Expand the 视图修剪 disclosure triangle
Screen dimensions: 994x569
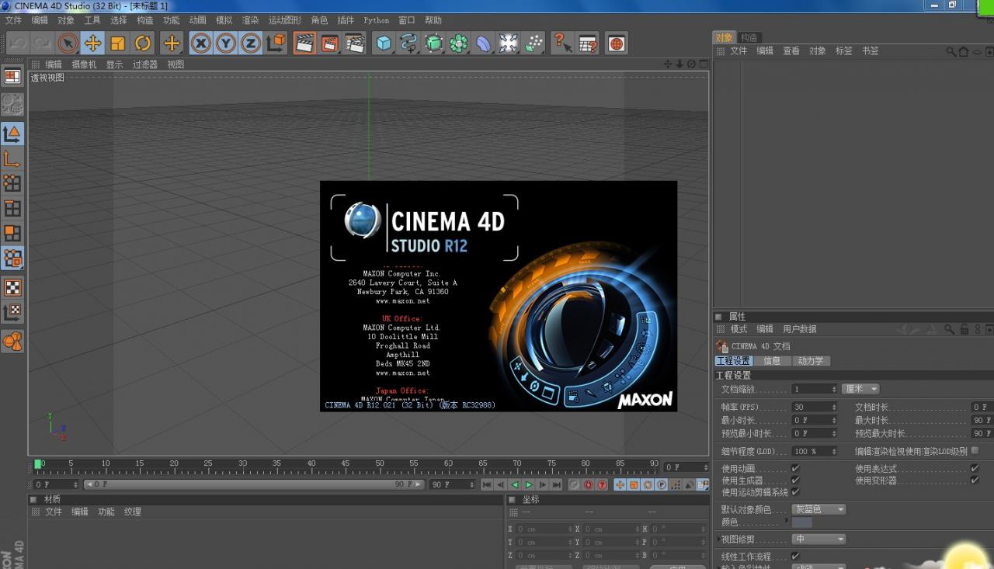718,539
